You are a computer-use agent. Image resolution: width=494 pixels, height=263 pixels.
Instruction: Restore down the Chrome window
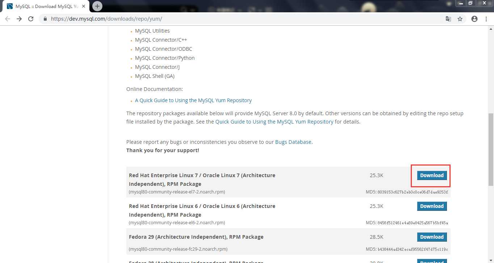click(470, 3)
